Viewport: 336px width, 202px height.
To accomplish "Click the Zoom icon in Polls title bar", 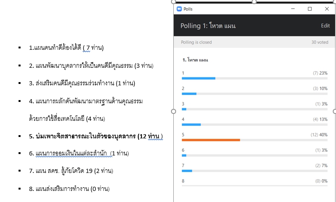I will (x=179, y=9).
